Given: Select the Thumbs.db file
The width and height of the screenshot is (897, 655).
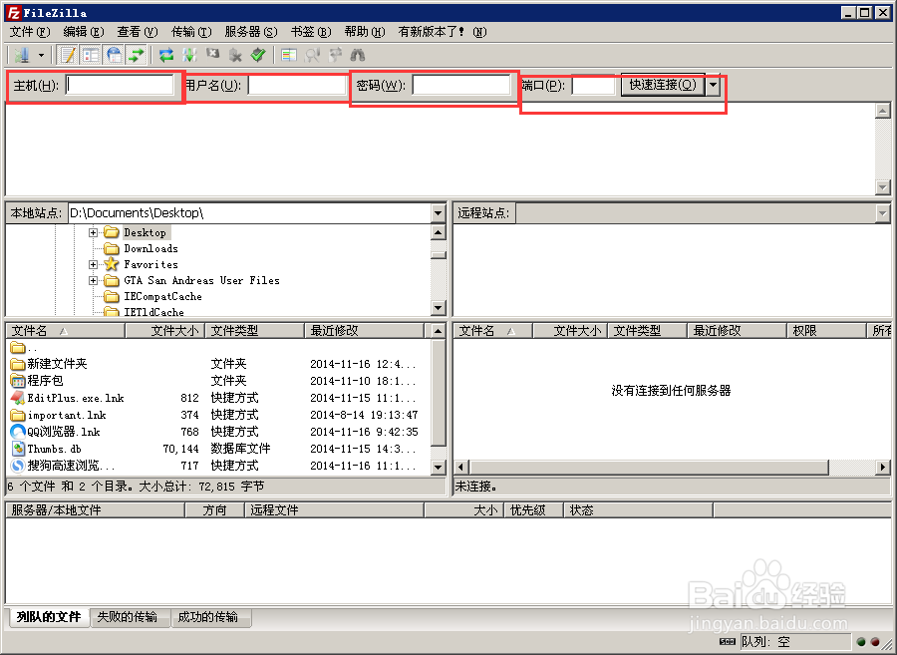Looking at the screenshot, I should click(55, 449).
